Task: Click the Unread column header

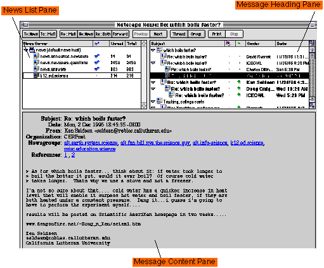Action: [x=117, y=44]
